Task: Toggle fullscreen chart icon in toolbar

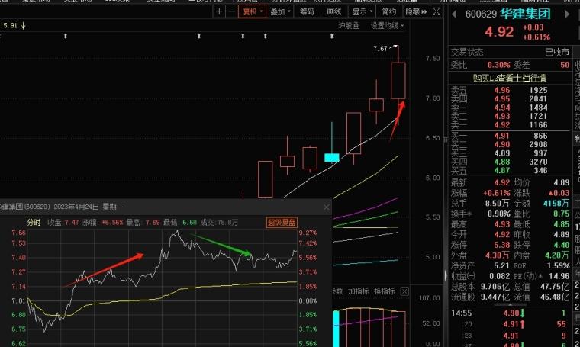Action: (436, 12)
